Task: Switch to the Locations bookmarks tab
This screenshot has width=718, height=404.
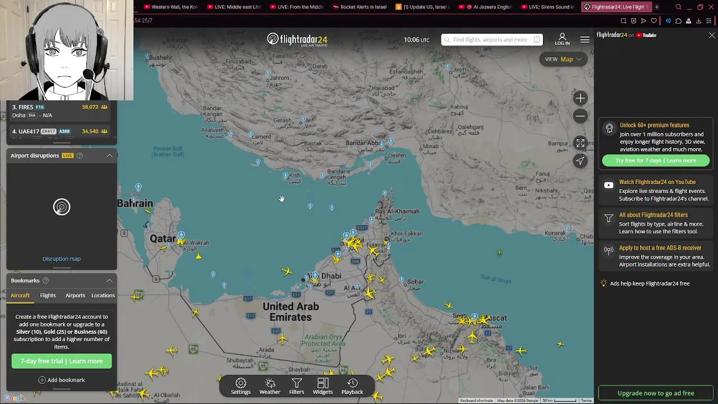Action: coord(103,295)
